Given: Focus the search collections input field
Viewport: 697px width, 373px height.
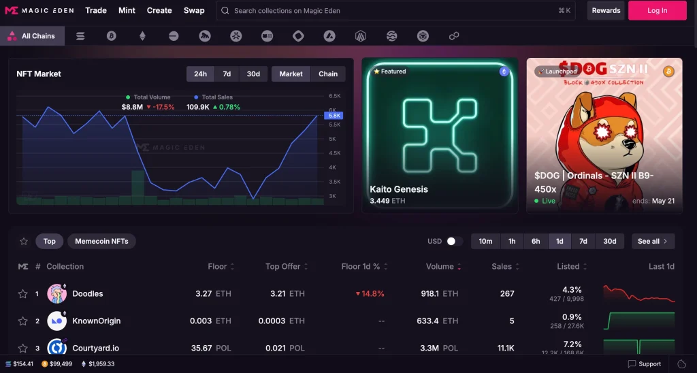Looking at the screenshot, I should pyautogui.click(x=395, y=11).
